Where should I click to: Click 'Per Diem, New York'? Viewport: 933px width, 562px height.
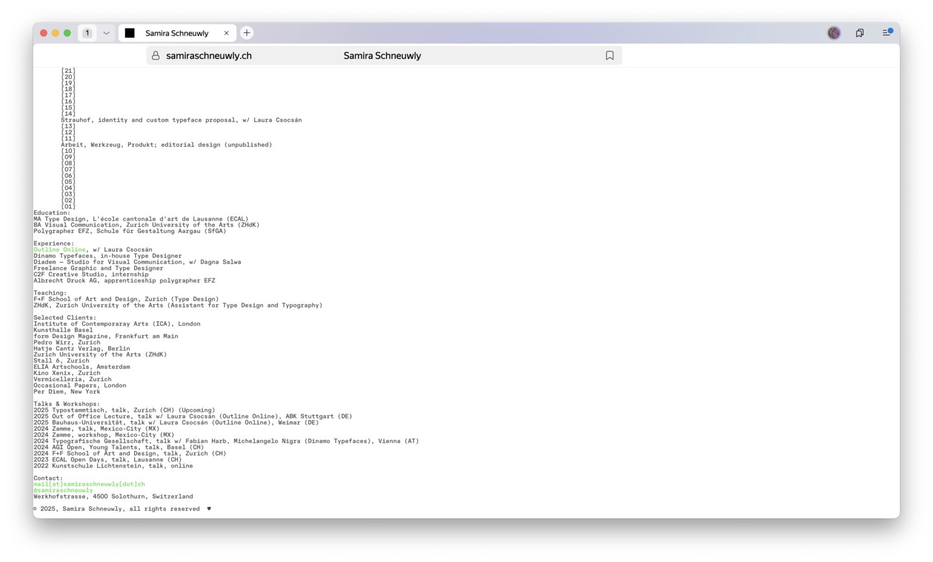click(x=67, y=392)
